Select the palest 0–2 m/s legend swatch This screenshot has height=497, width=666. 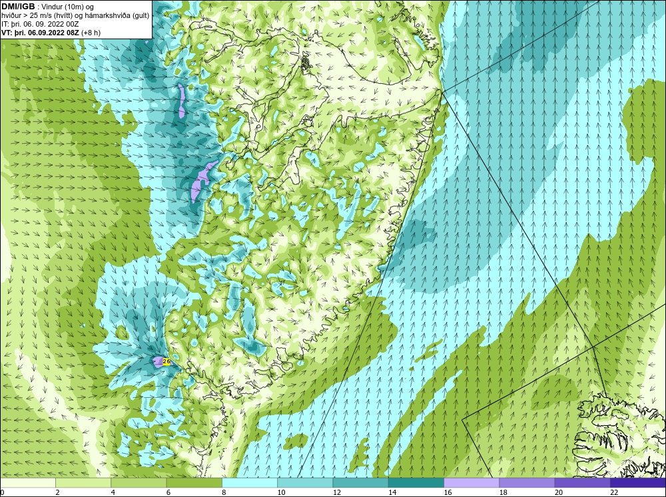pos(27,482)
